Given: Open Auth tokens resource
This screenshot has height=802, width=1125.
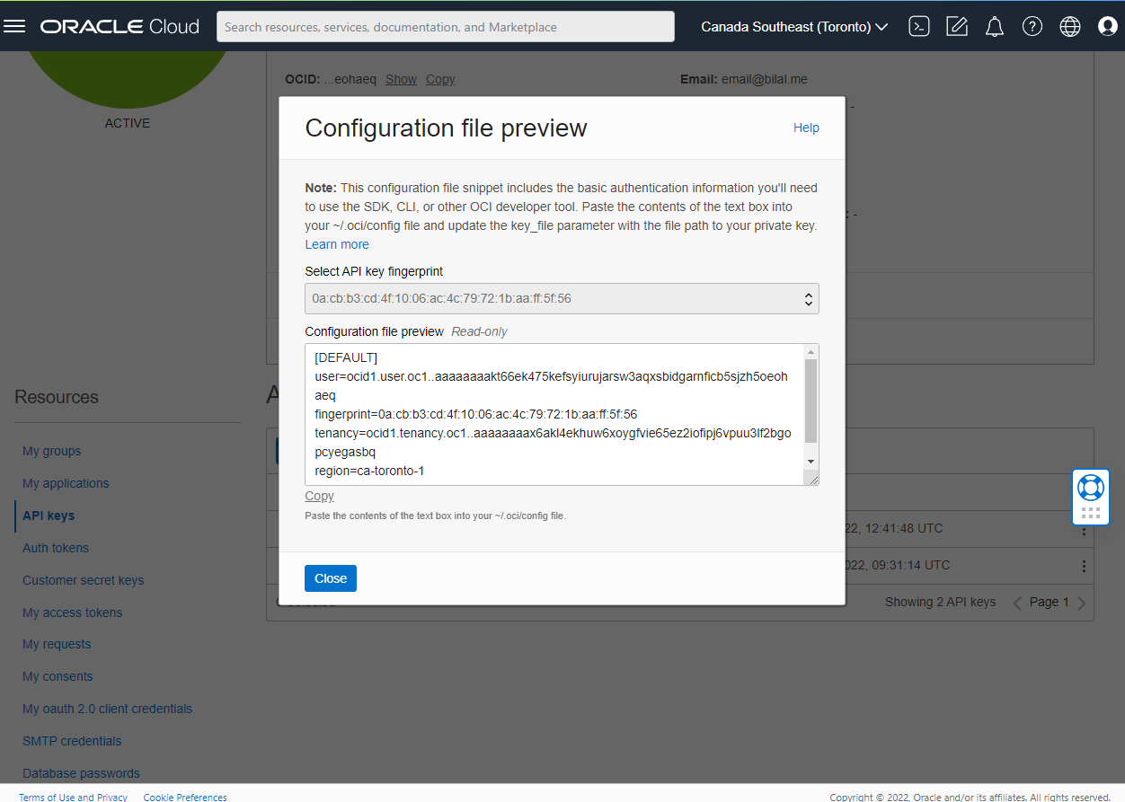Looking at the screenshot, I should [56, 548].
